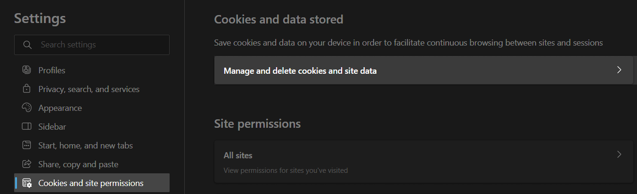The image size is (637, 194).
Task: Open Start, home, and new tabs settings
Action: [x=85, y=146]
